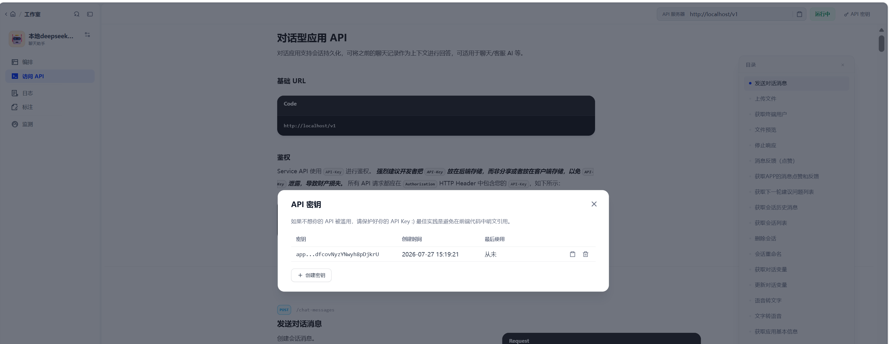Click the key text app...dfcovNyzYNwyh8pDjkrU

[x=337, y=254]
